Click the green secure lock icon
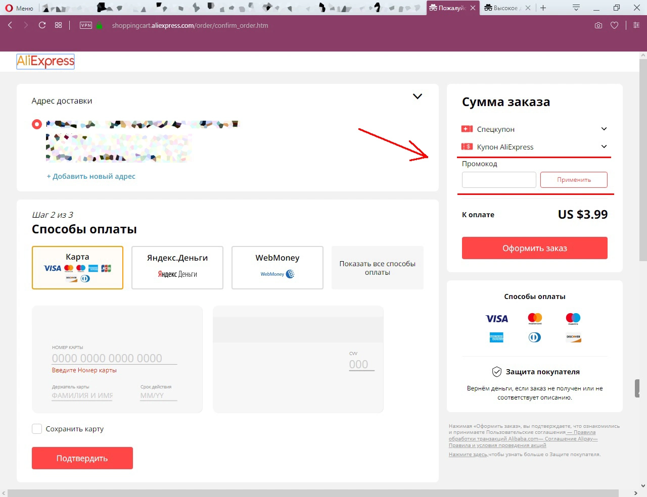Image resolution: width=647 pixels, height=497 pixels. pyautogui.click(x=100, y=26)
